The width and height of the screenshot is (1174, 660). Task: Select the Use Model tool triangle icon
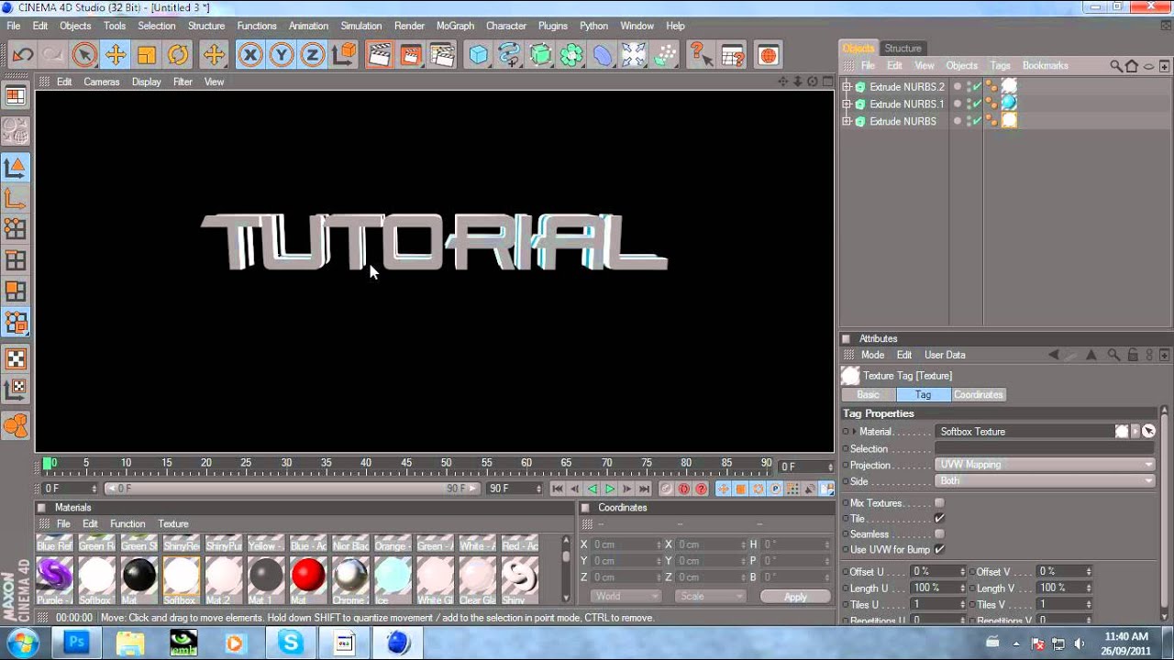tap(16, 167)
